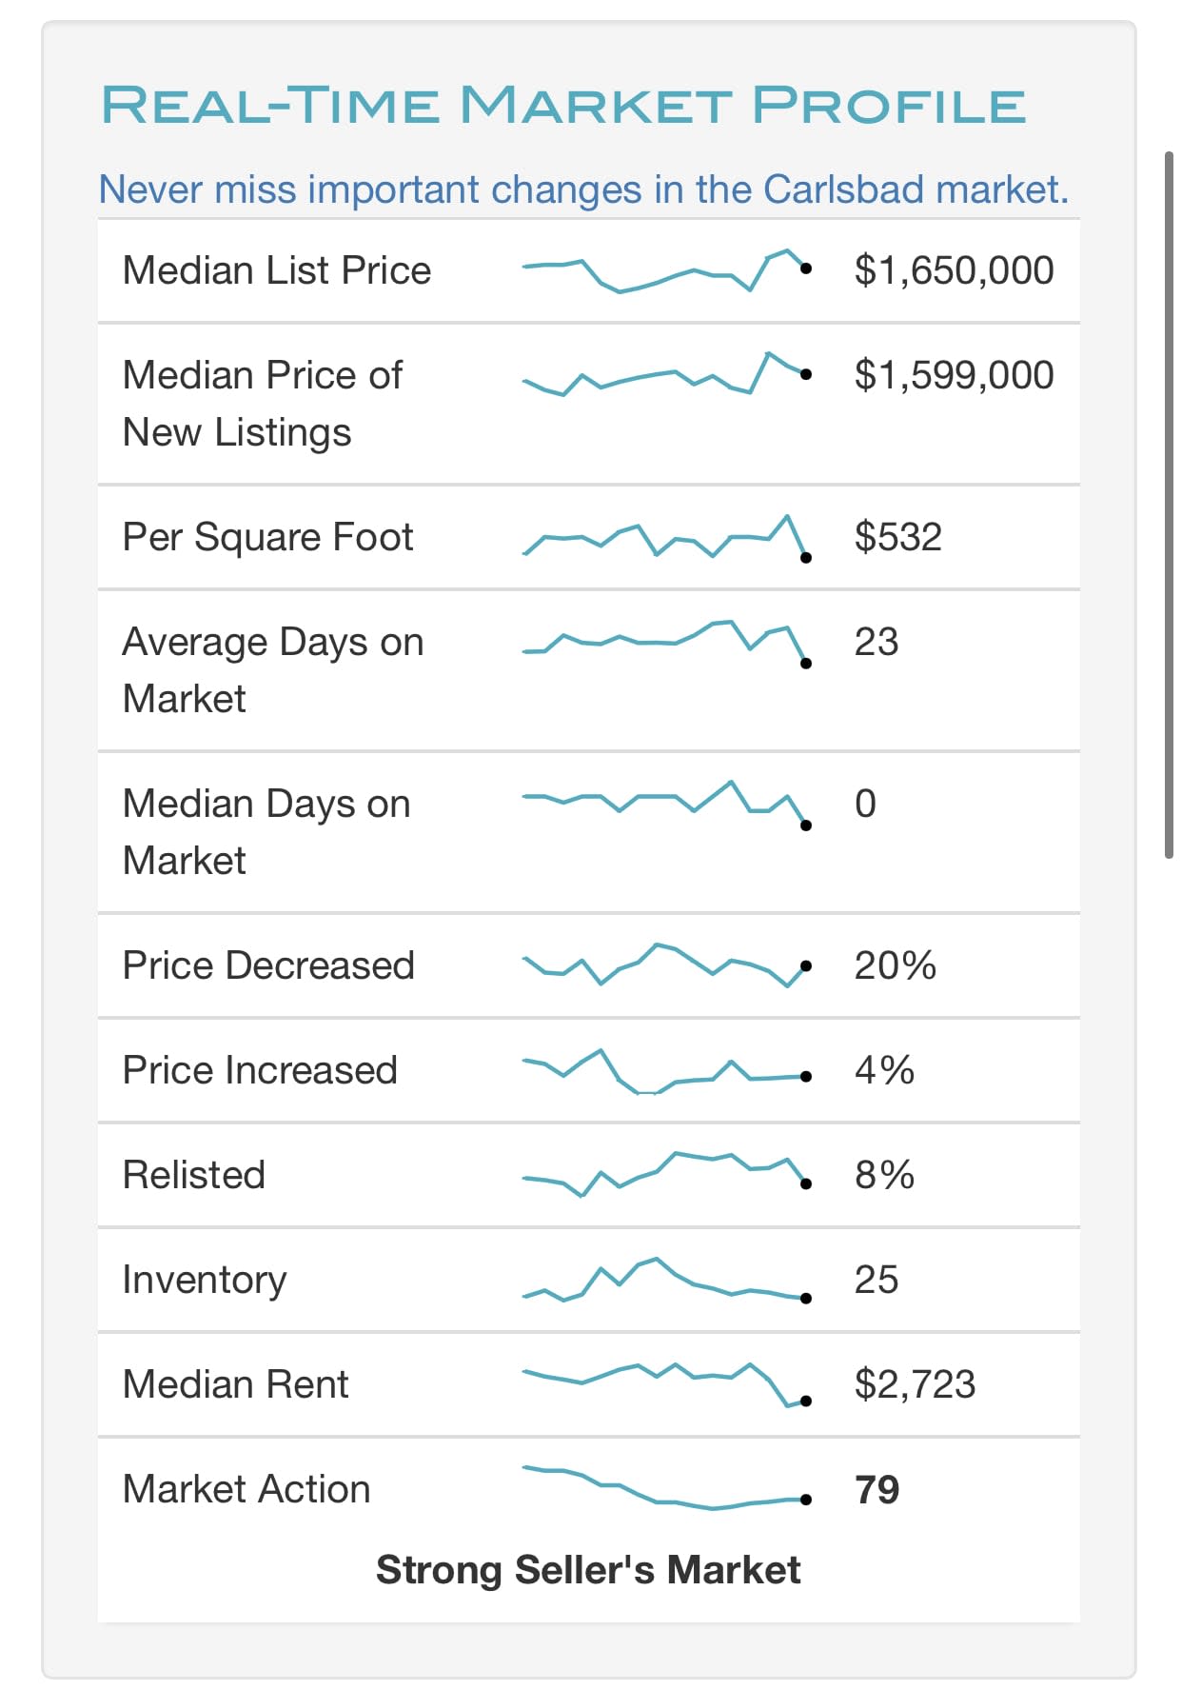1182x1690 pixels.
Task: Click the vertical scrollbar on the right
Action: coord(1170,505)
